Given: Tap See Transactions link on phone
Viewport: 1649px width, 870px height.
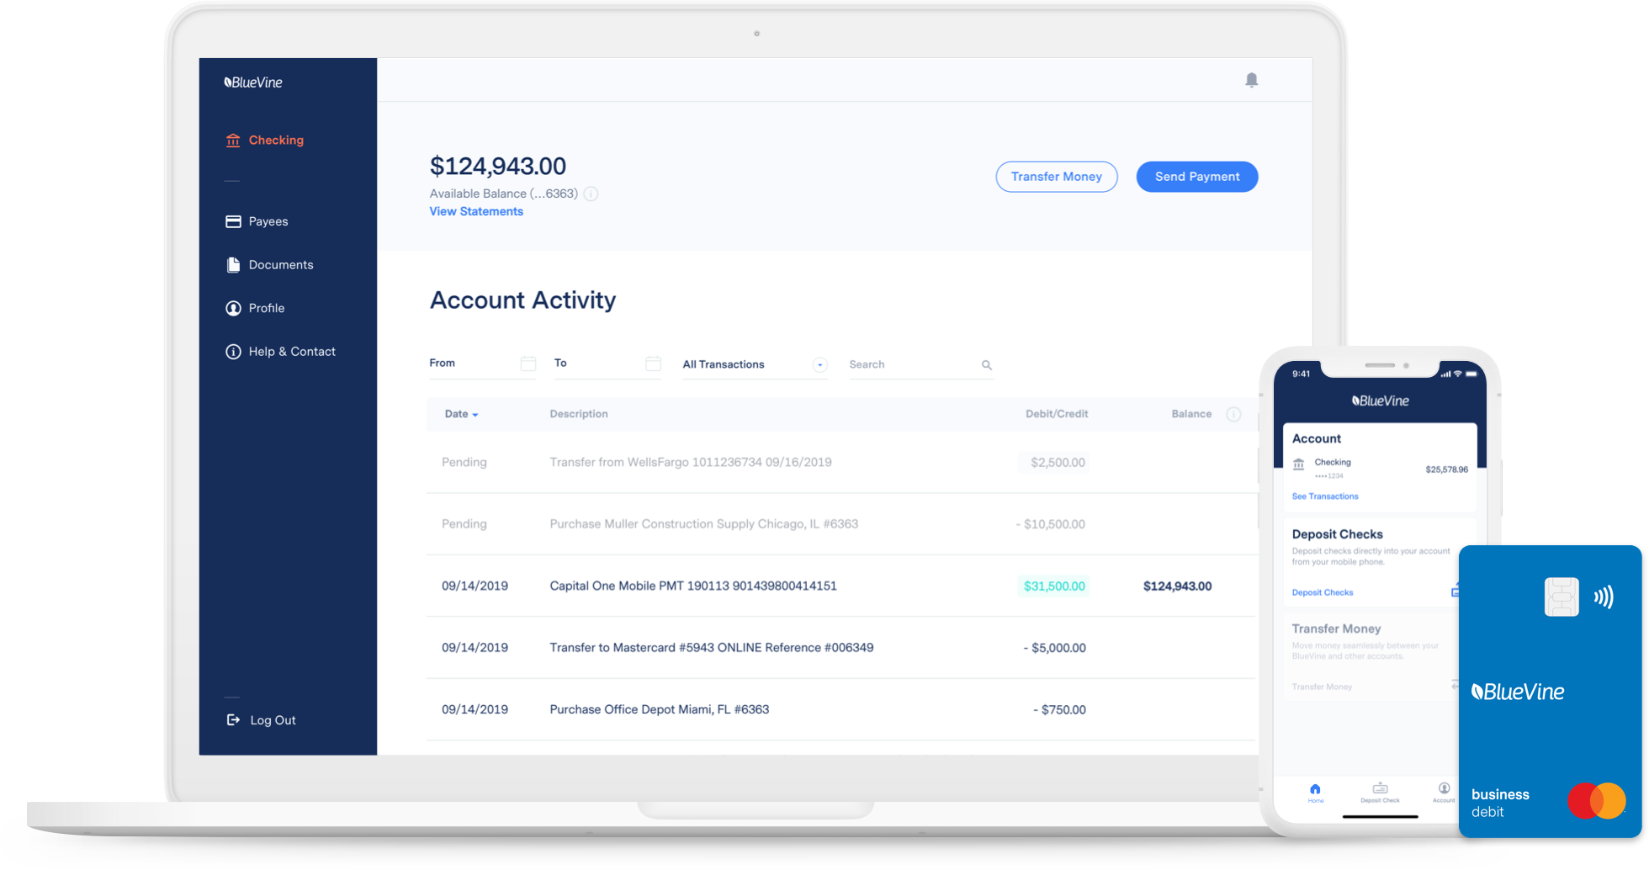Looking at the screenshot, I should point(1325,496).
